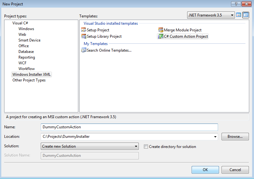Click Search Online Templates... text
254x179 pixels.
point(109,50)
